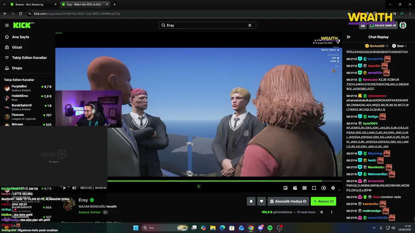Open the BurakSakinOl followed channel
Image resolution: width=415 pixels, height=233 pixels.
pos(28,107)
